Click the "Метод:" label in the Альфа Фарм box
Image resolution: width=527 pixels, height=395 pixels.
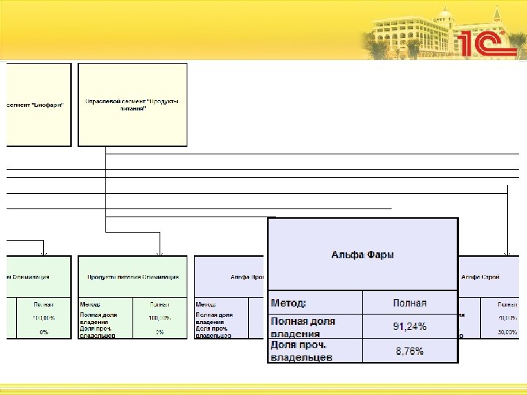click(x=288, y=303)
